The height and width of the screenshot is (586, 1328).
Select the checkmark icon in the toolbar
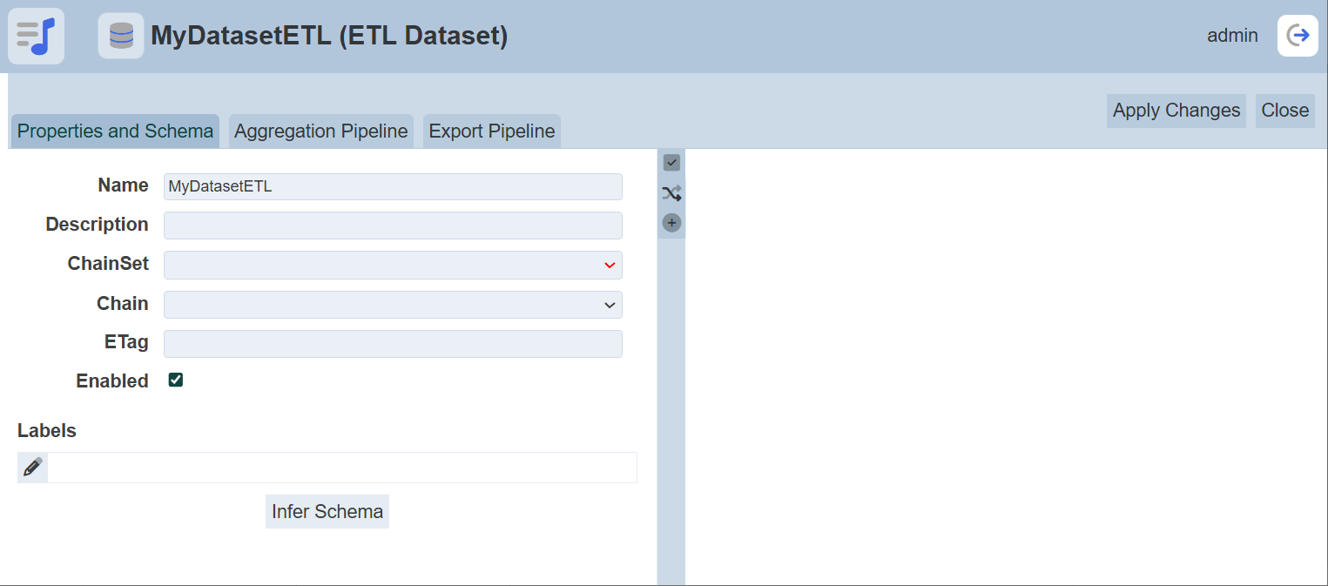click(x=671, y=162)
